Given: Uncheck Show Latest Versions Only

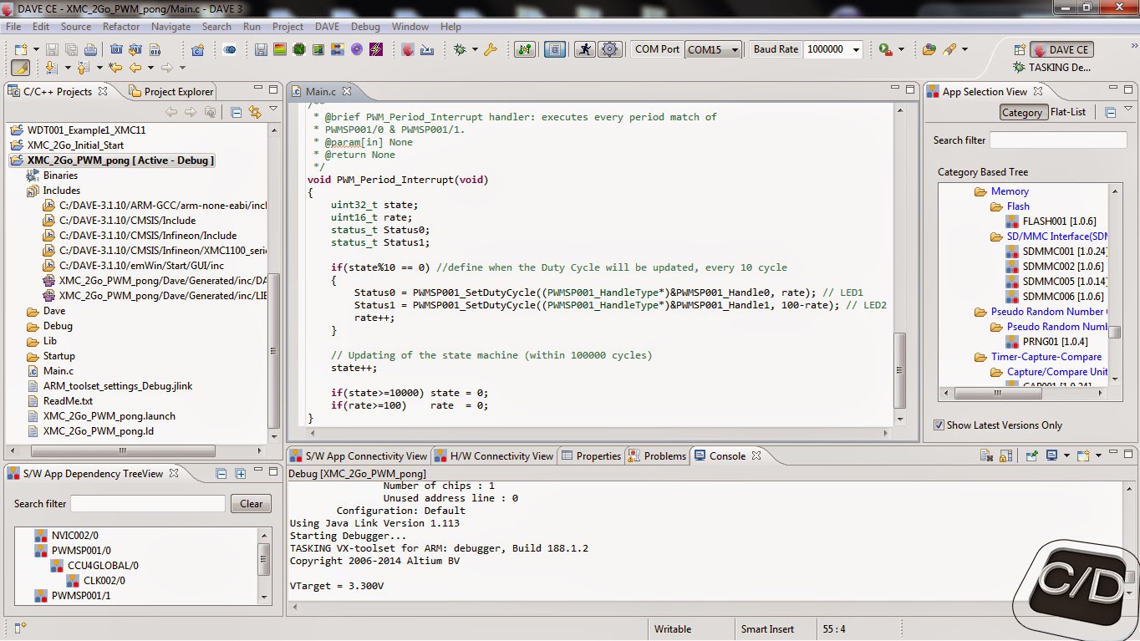Looking at the screenshot, I should (939, 425).
